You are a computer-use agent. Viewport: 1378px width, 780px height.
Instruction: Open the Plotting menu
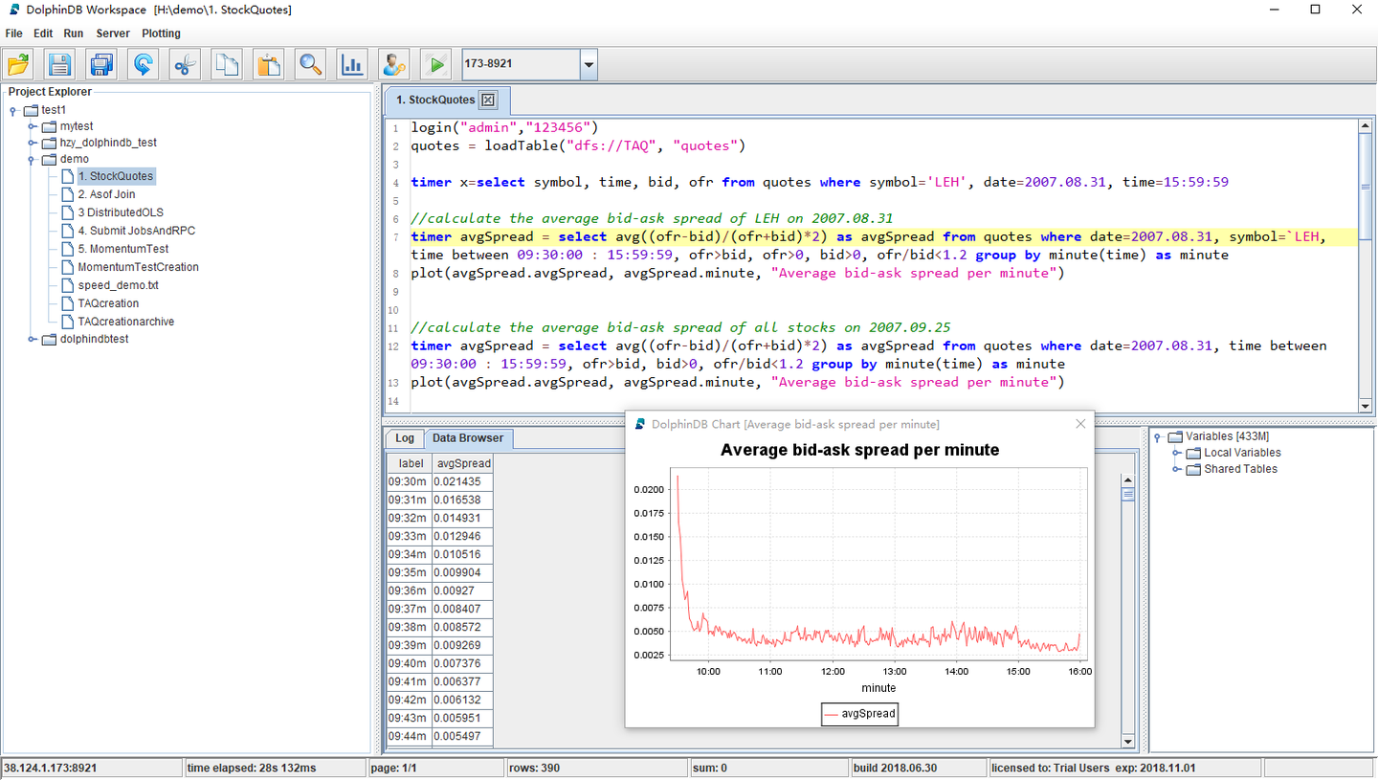click(x=161, y=33)
